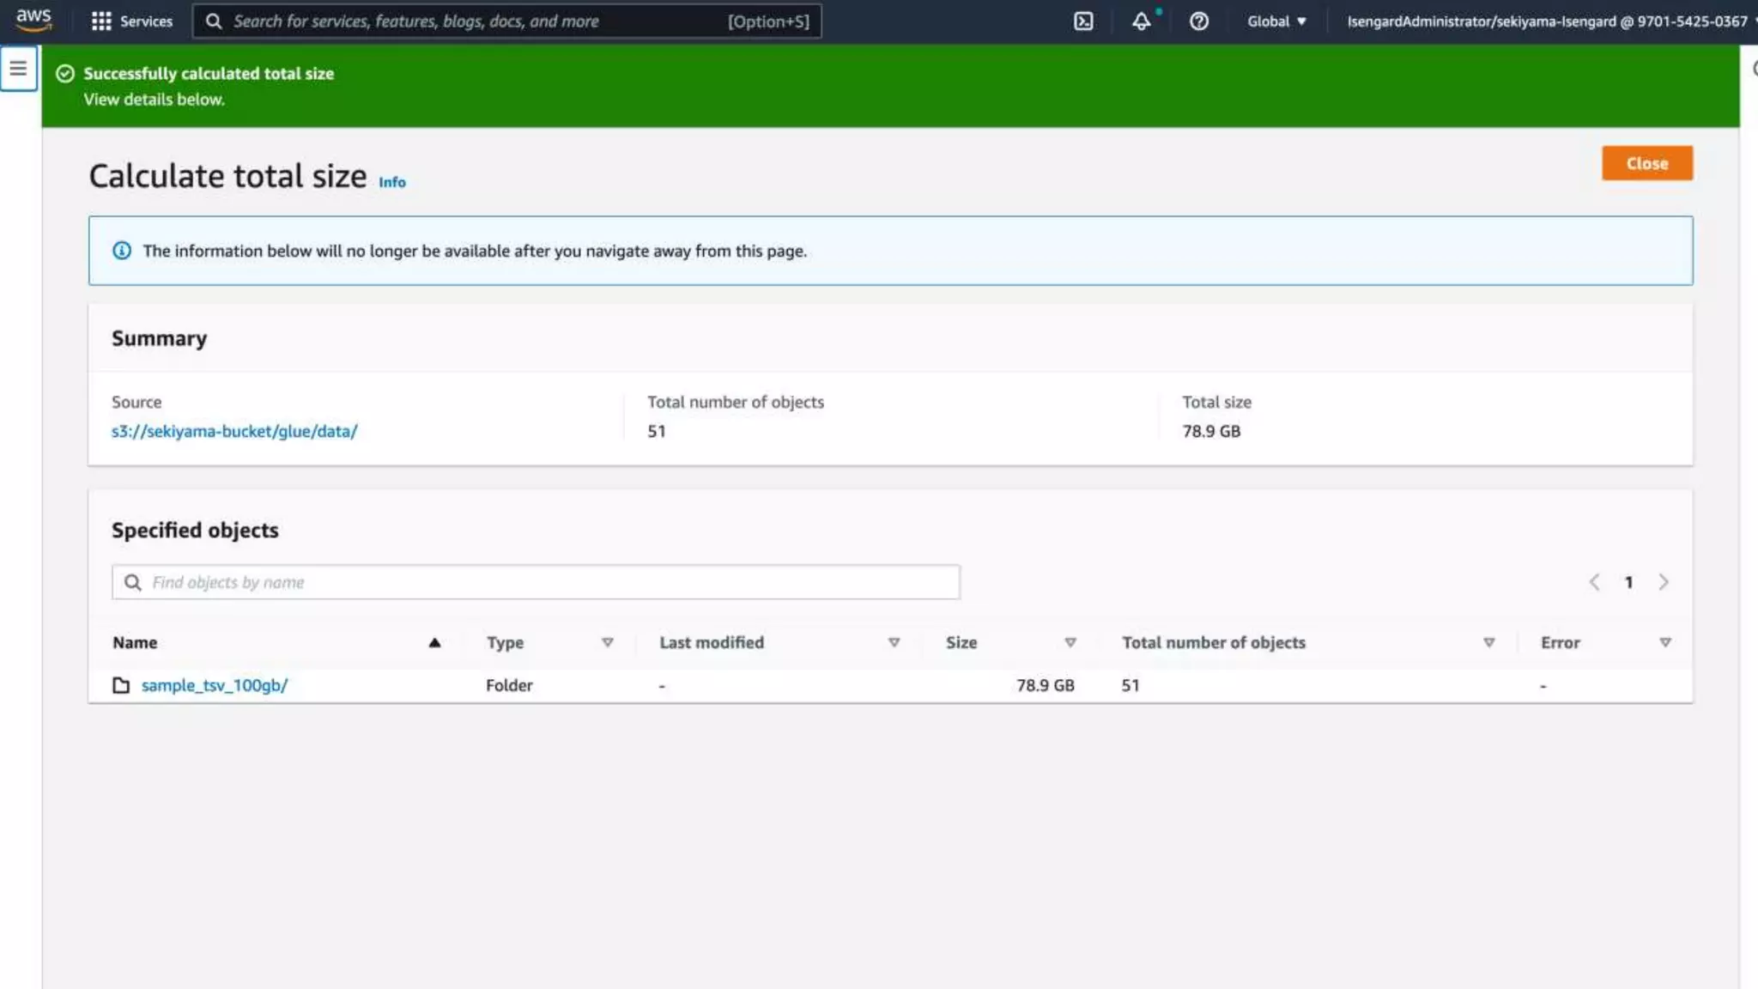Go to previous page of specified objects
Viewport: 1758px width, 989px height.
1594,582
